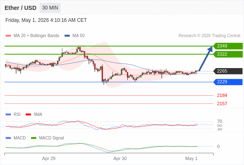Click the blue MACD legend swatch
244x165 pixels.
tap(8, 138)
